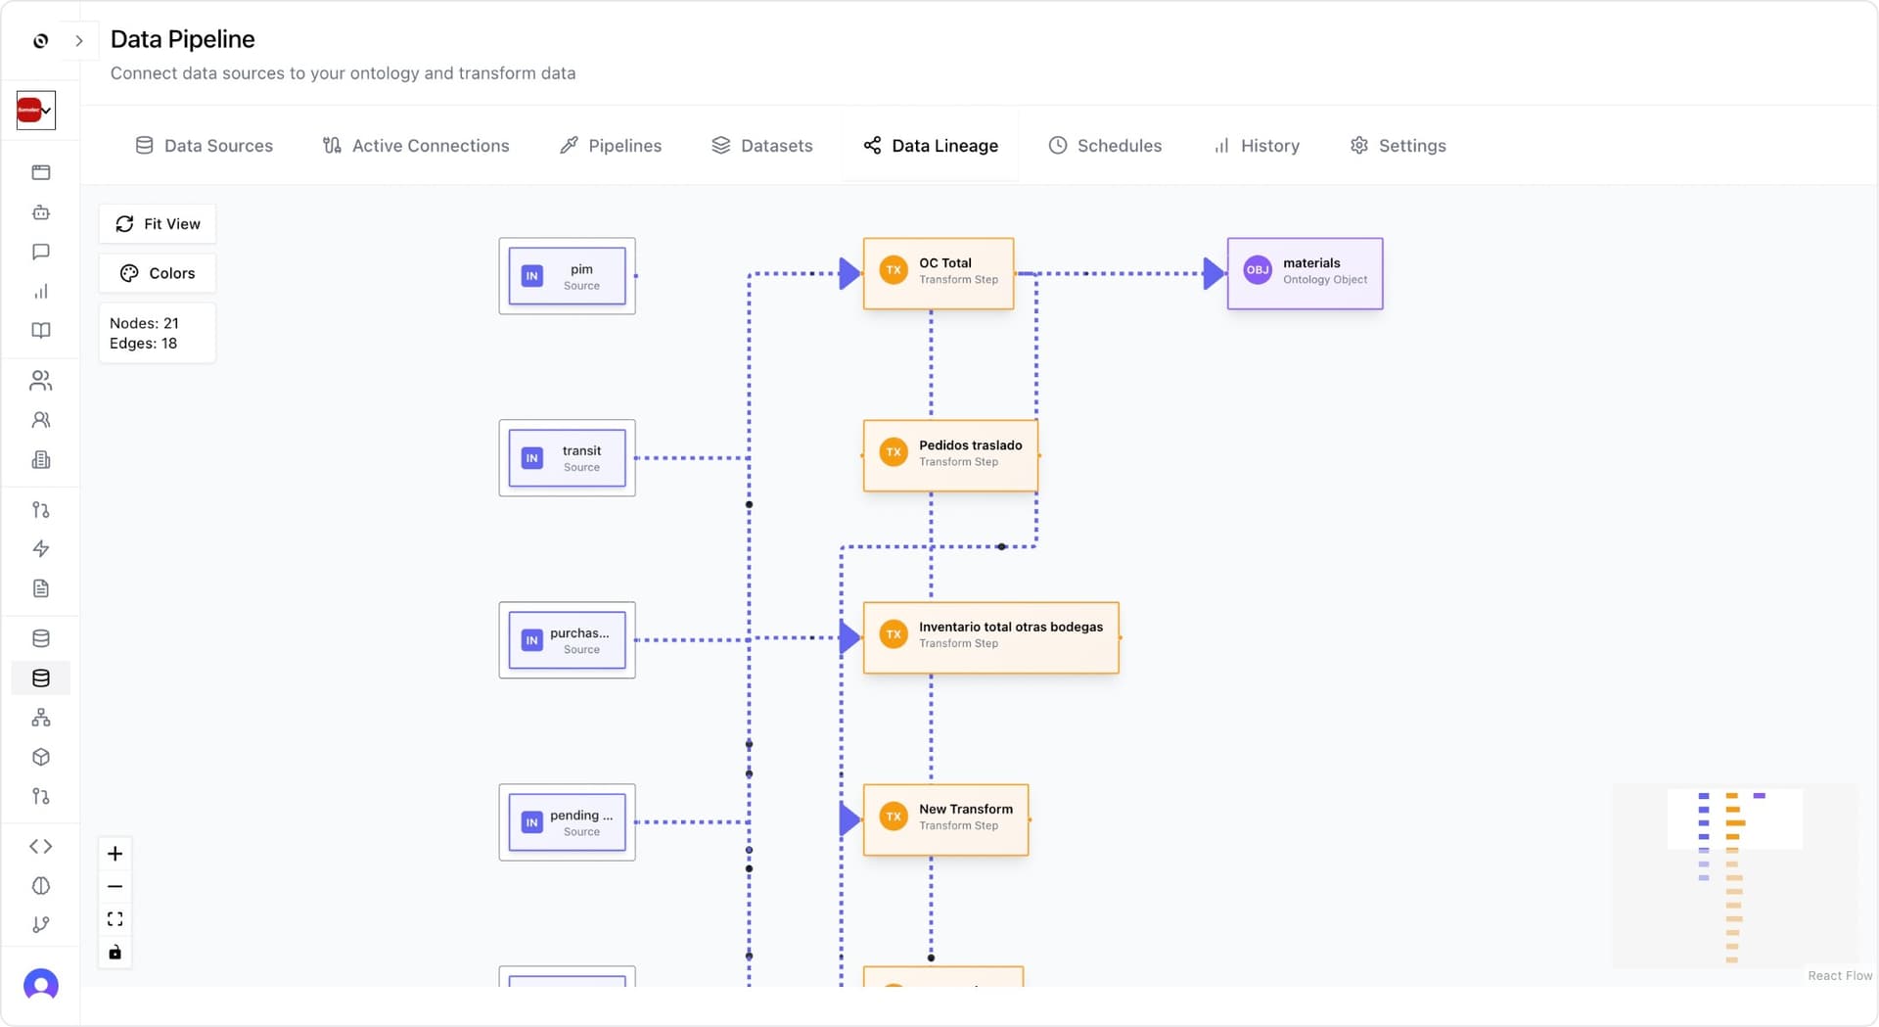Select the OC Total transform node
This screenshot has height=1027, width=1879.
pos(939,273)
